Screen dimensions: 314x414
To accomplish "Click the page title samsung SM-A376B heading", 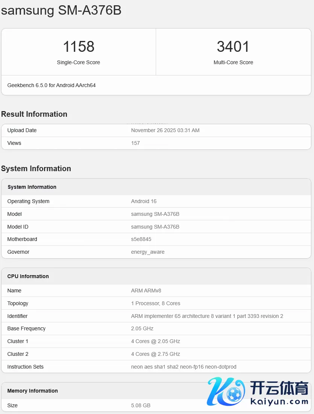I will 61,10.
